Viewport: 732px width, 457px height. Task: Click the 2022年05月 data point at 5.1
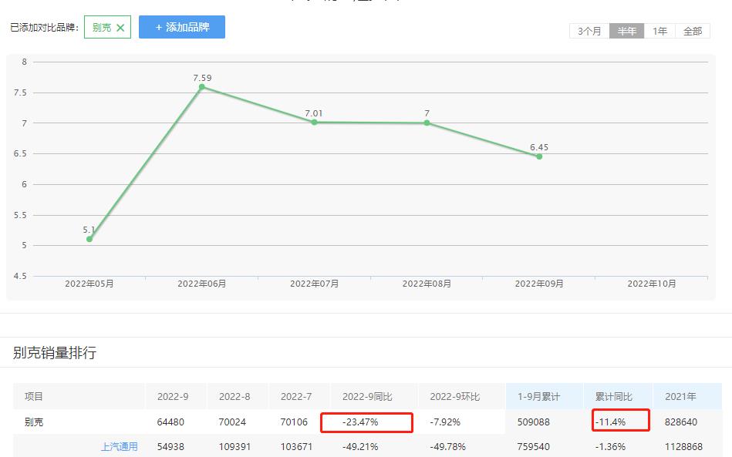click(x=89, y=239)
